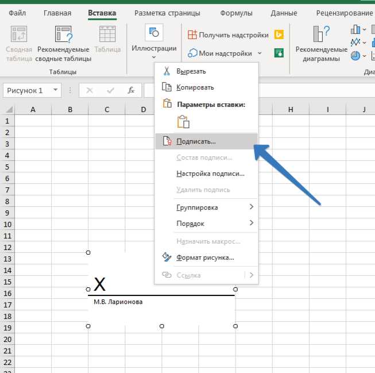Click the signature icon beside Подписать
Viewport: 375px width, 373px height.
167,141
